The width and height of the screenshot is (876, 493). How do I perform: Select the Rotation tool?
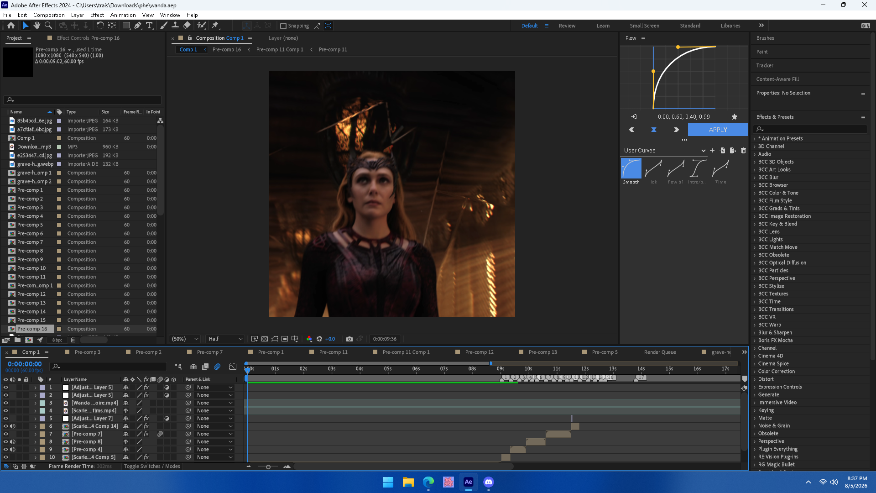[100, 26]
